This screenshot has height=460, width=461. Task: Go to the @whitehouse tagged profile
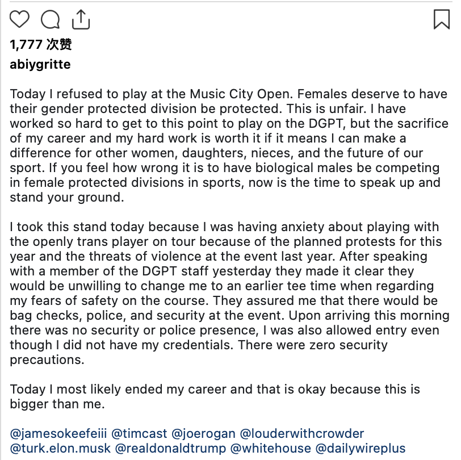270,448
